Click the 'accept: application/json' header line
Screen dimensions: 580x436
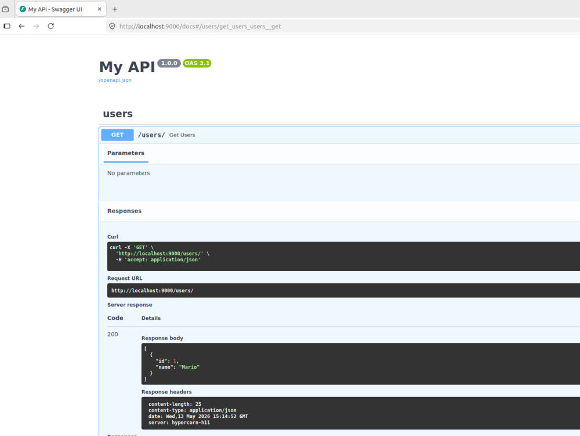[158, 260]
